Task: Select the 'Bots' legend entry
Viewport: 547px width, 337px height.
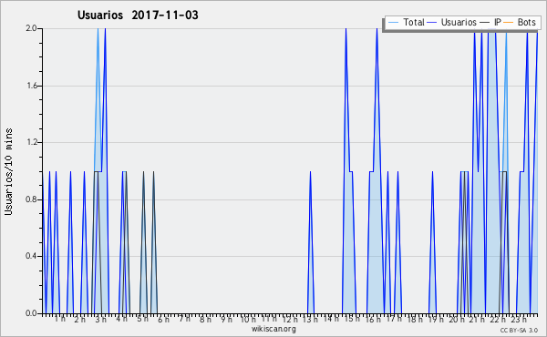Action: coord(526,22)
